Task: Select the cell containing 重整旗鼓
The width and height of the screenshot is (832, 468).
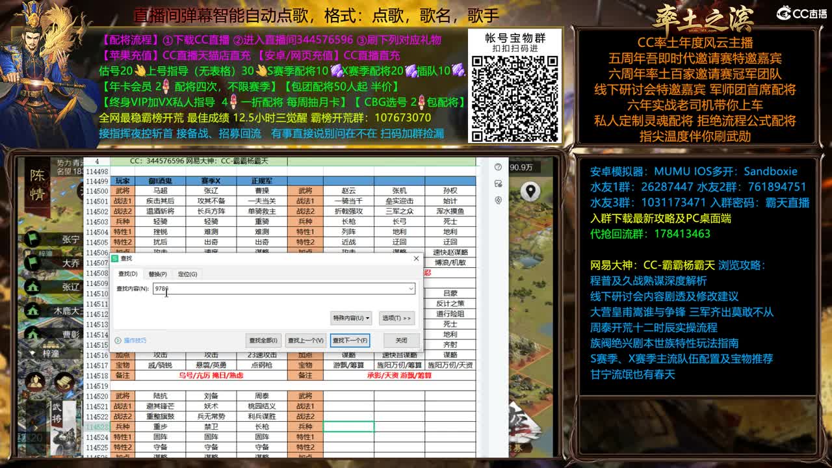Action: (160, 417)
